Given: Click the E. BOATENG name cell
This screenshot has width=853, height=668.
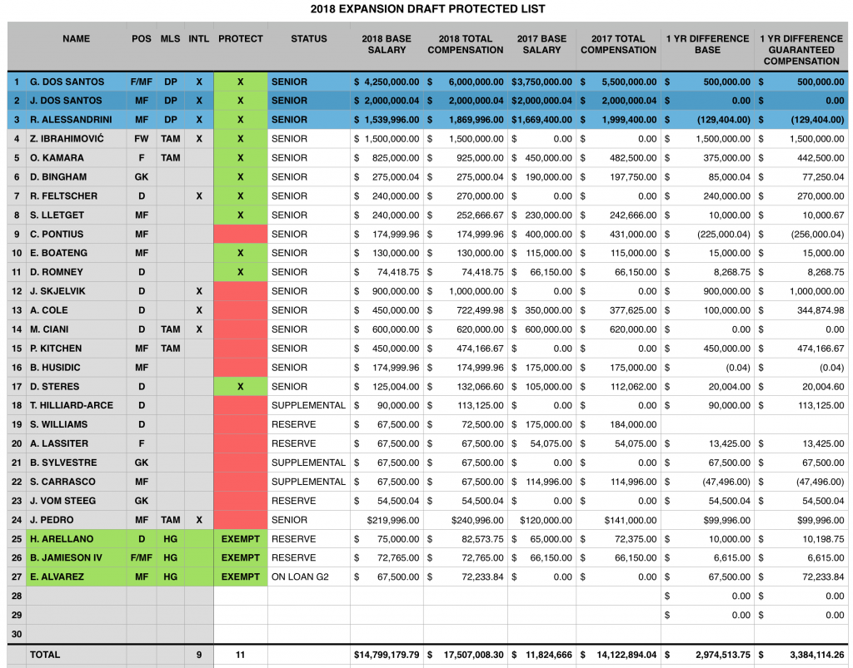Looking at the screenshot, I should [x=76, y=253].
